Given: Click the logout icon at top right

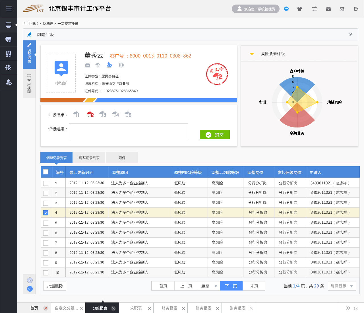Looking at the screenshot, I should tap(356, 9).
